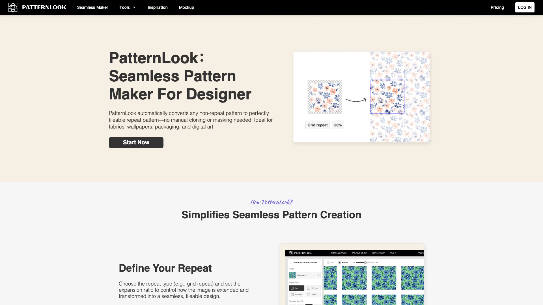The image size is (543, 305).
Task: Toggle the Tile checkbox in the preview
Action: [x=328, y=263]
